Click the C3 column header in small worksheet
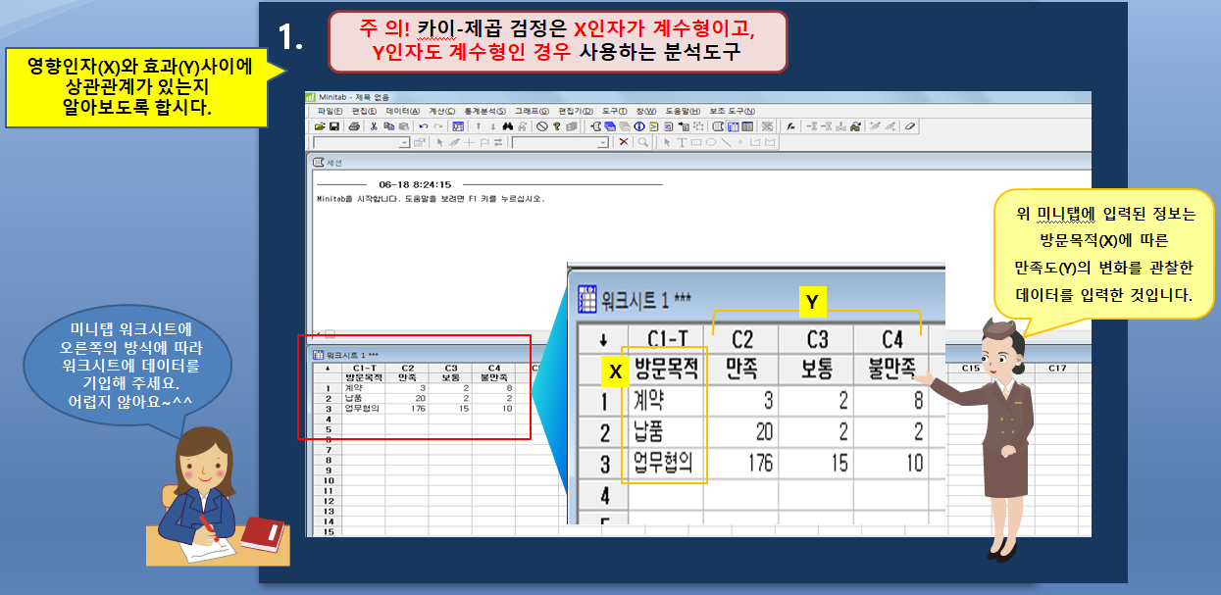 click(x=450, y=369)
